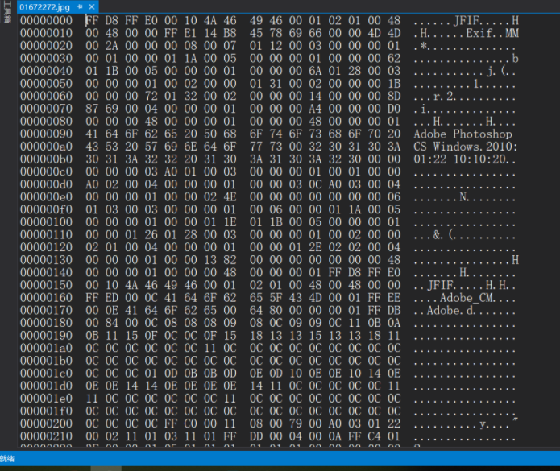The image size is (560, 471).
Task: Click offset 00000010 row address
Action: [46, 33]
